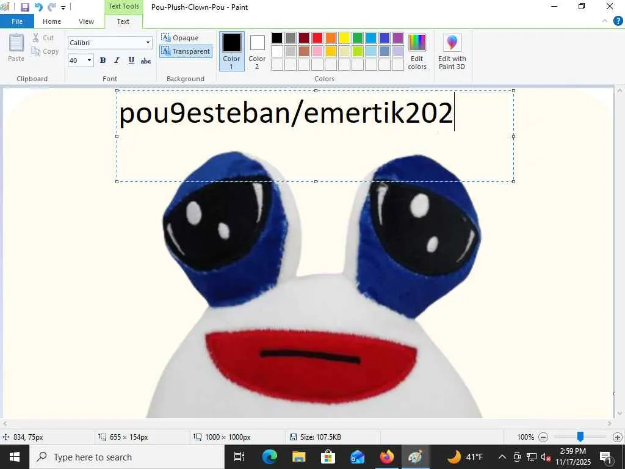Click the Redo arrow icon

click(51, 7)
